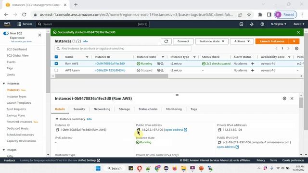The width and height of the screenshot is (308, 173).
Task: Open EC2 Dashboard in sidebar
Action: click(17, 49)
